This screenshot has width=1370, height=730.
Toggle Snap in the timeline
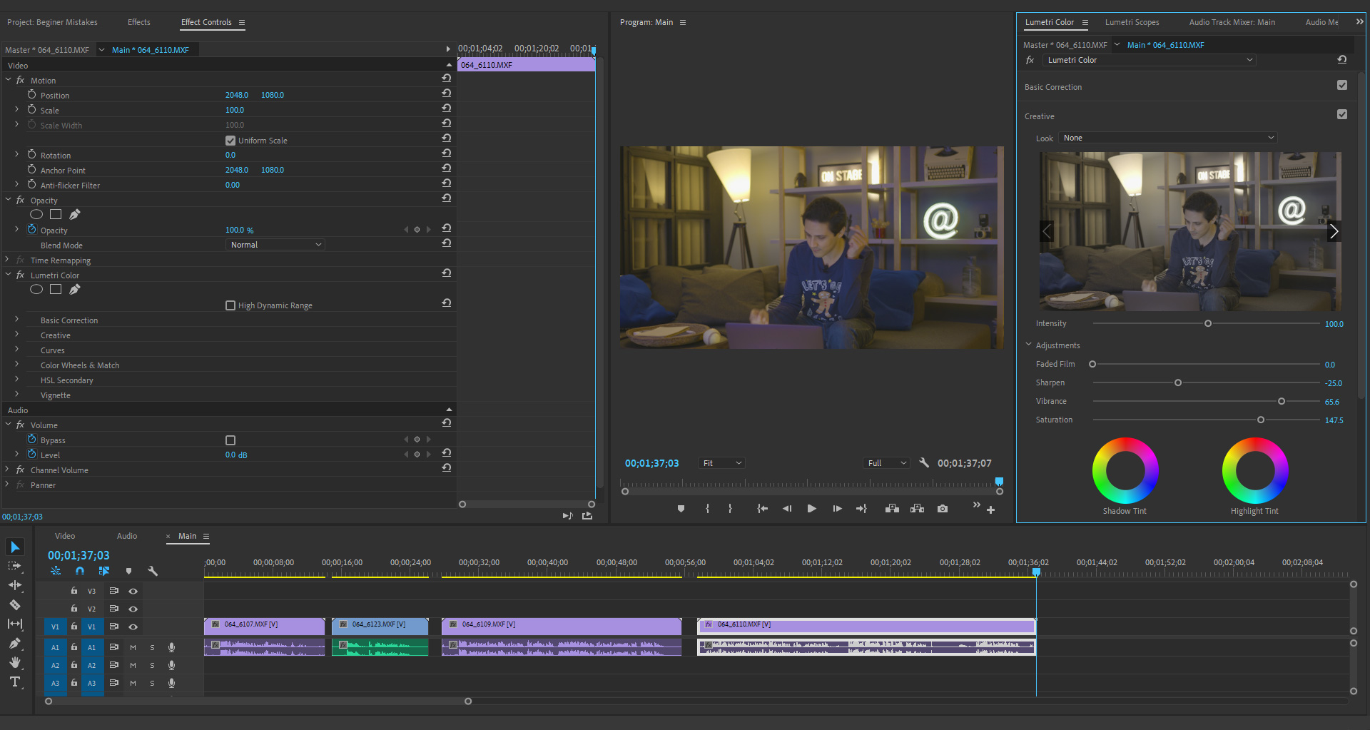(x=80, y=571)
